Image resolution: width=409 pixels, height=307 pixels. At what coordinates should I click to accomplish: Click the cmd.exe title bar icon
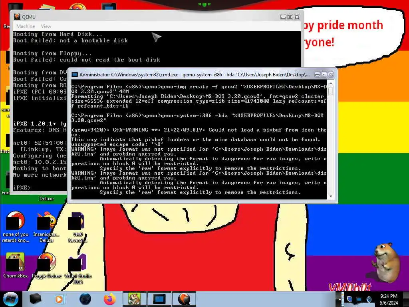(x=75, y=75)
